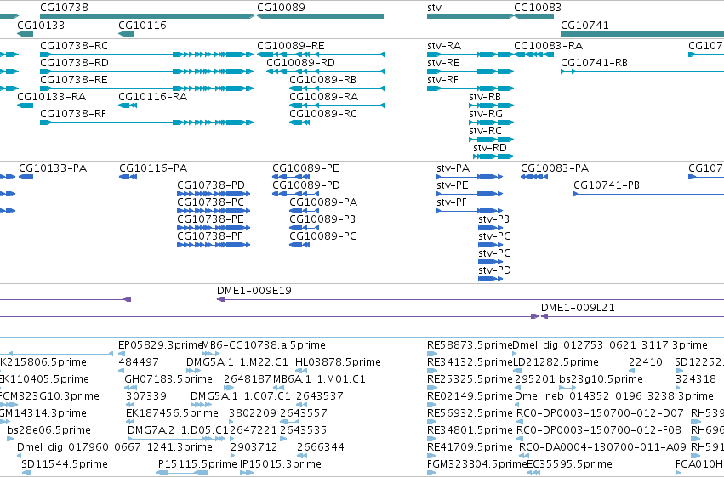Click EST LD21282.5prime
This screenshot has height=477, width=724.
point(556,362)
